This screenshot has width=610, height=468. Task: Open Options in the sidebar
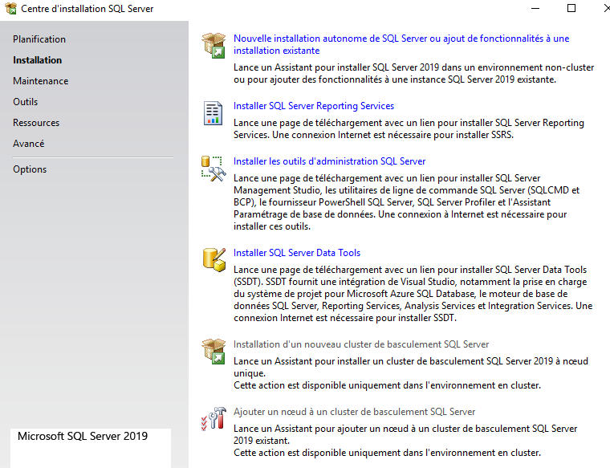point(30,169)
